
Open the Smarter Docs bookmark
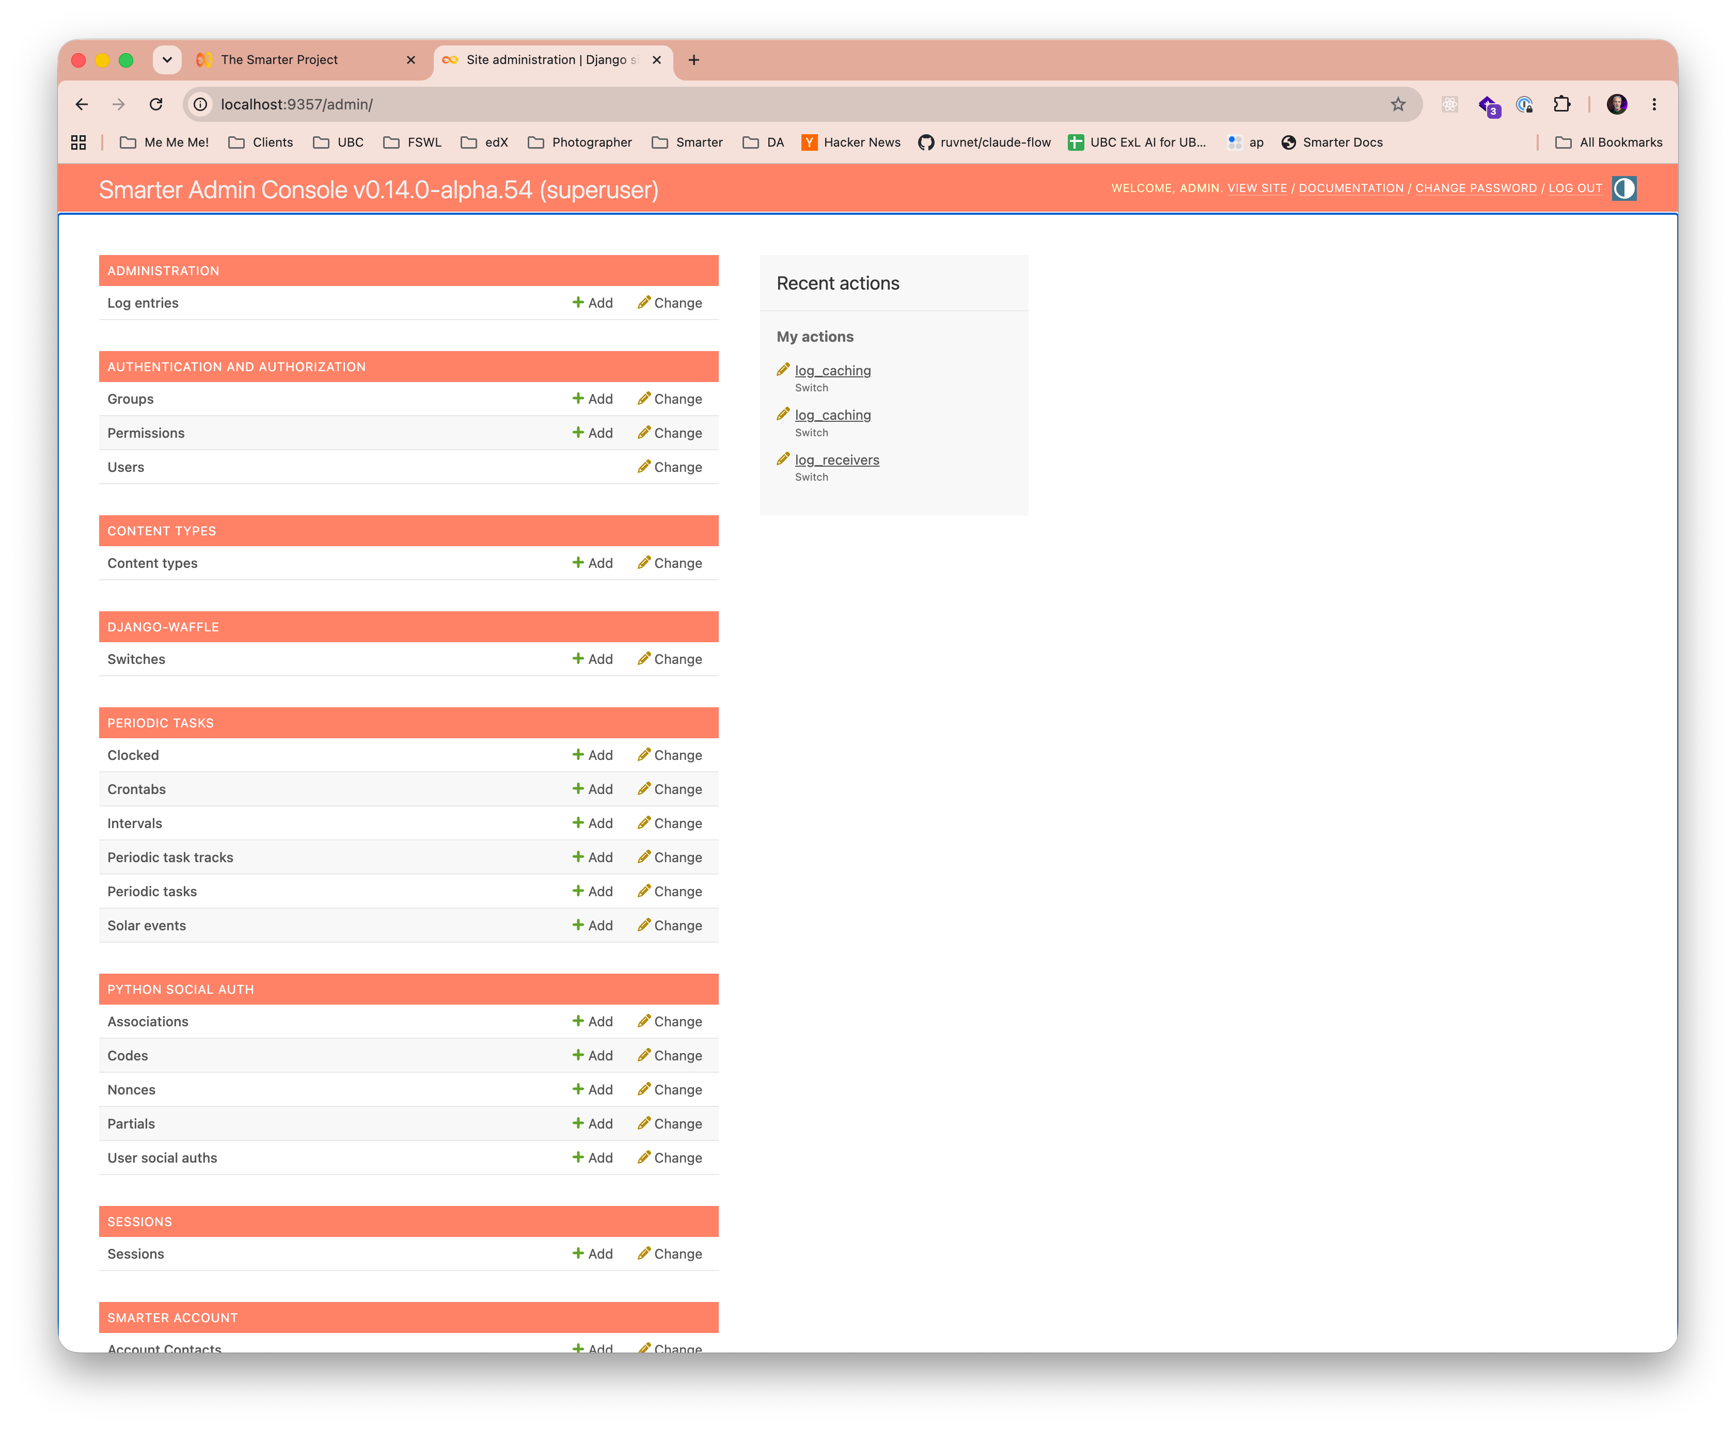click(x=1332, y=142)
